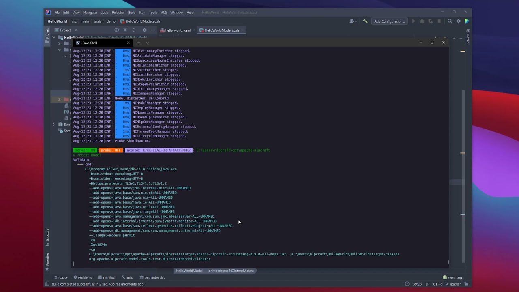Screen dimensions: 519x292
Task: Change the UTF-8 file encoding
Action: (438, 284)
